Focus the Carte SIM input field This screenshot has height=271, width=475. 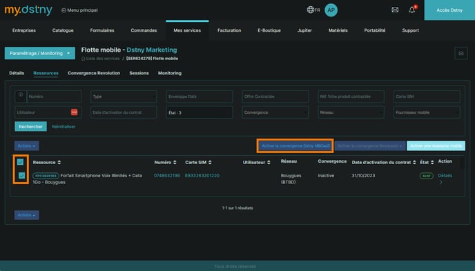(x=427, y=97)
